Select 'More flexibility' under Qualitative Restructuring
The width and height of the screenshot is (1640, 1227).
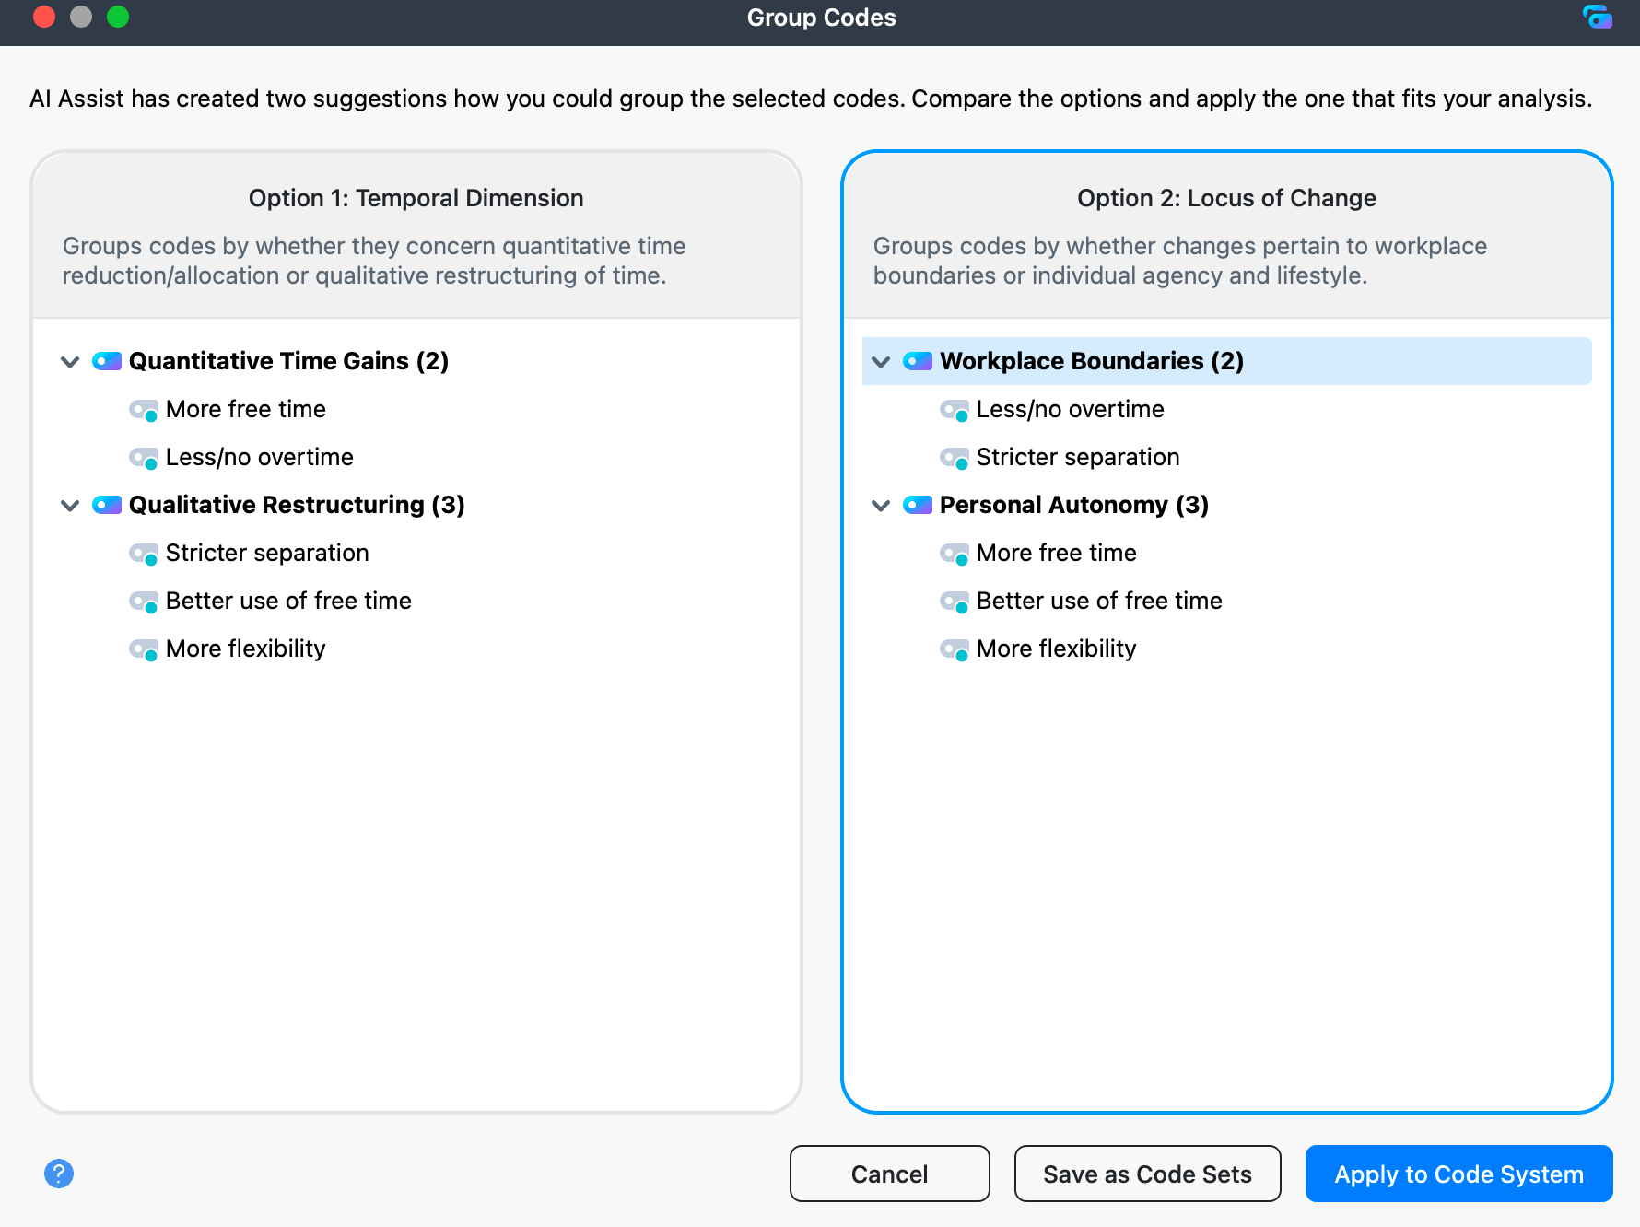[x=246, y=649]
